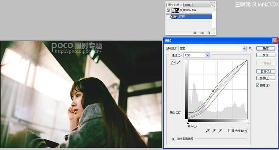The height and width of the screenshot is (150, 279).
Task: Expand 曲线显示选项 curve display options
Action: tap(173, 139)
